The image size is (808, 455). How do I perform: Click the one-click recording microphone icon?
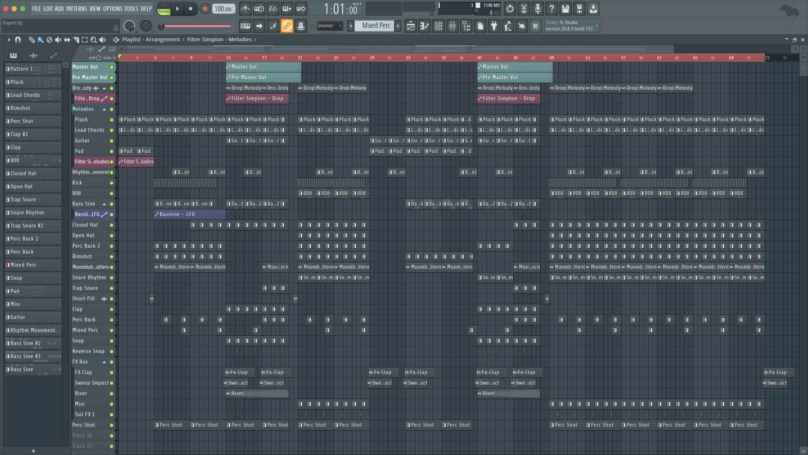coord(537,8)
